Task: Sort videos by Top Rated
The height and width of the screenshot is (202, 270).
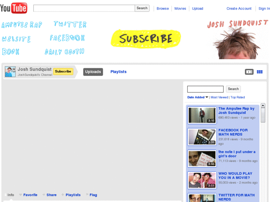Action: pyautogui.click(x=238, y=97)
